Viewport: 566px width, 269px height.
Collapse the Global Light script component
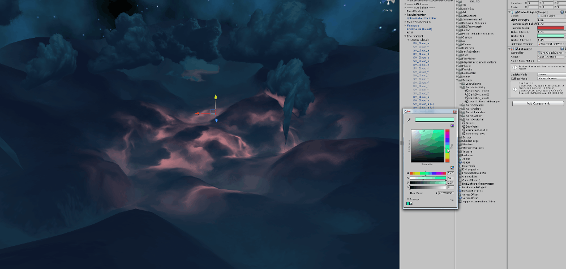[509, 12]
